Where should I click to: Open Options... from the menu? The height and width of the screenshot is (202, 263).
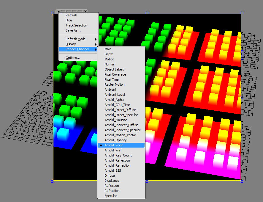(73, 58)
